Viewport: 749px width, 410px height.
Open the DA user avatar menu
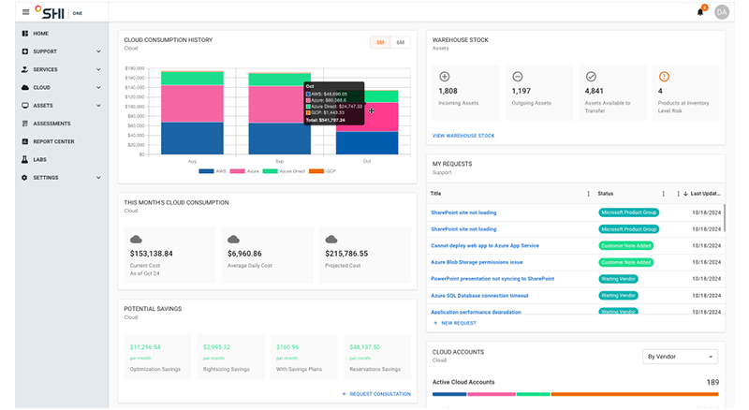tap(722, 12)
